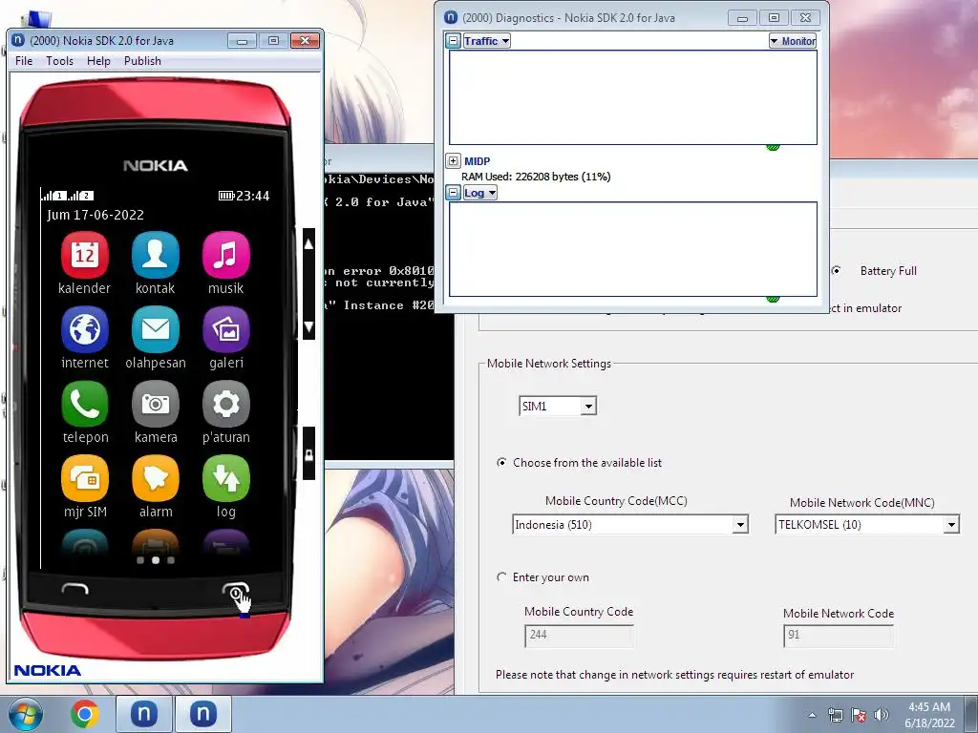The image size is (978, 733).
Task: Tap the Jum 17-06-2022 date on phone
Action: 96,215
